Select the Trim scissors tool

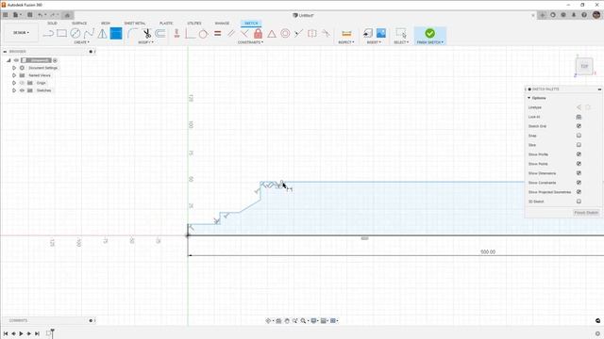tap(147, 34)
